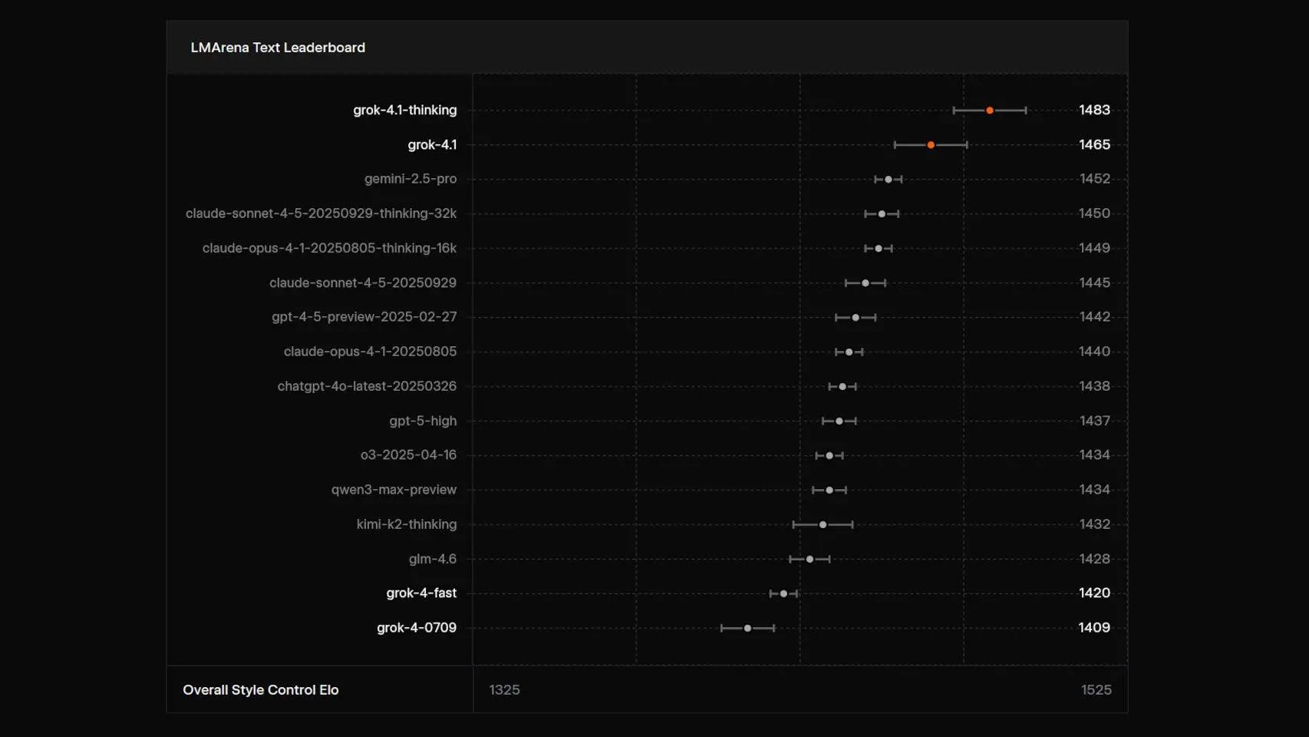Click the data point in the claude-sonnet-4-5-20250929 row

point(866,283)
